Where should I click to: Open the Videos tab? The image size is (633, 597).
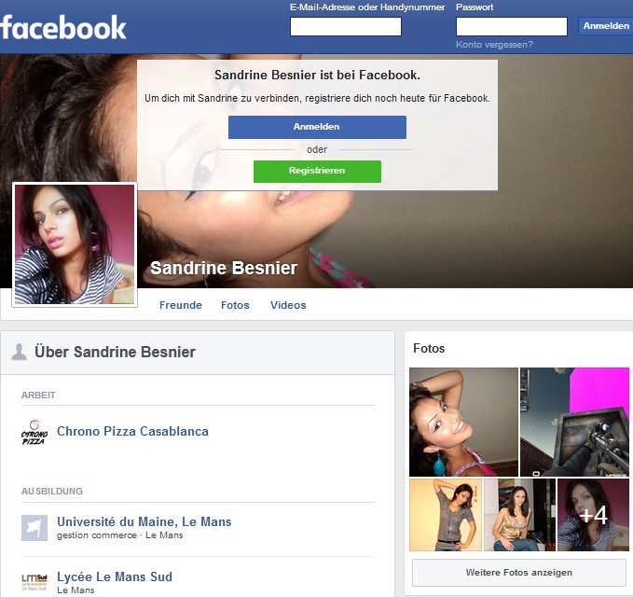coord(288,305)
